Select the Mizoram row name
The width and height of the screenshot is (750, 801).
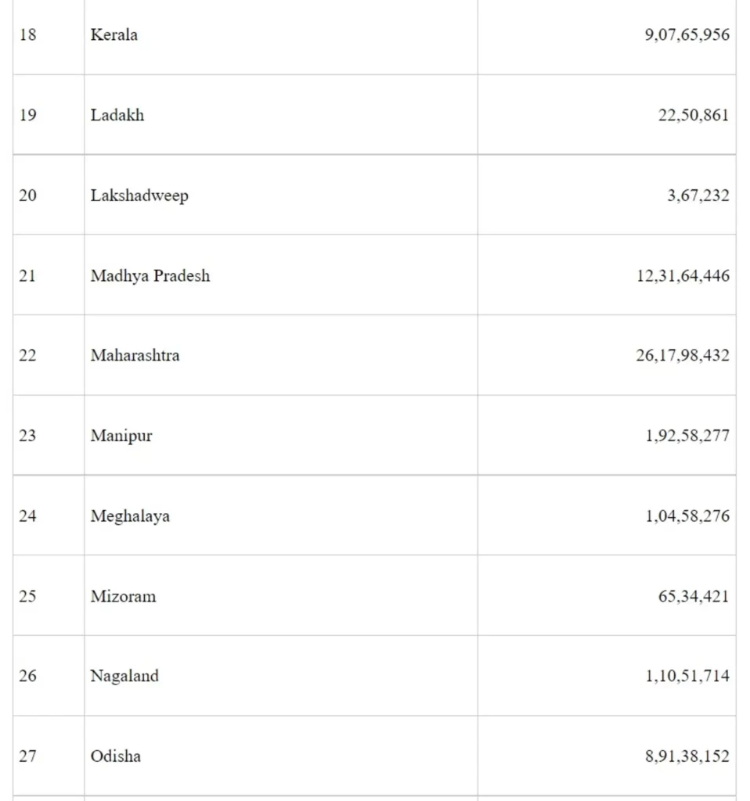tap(123, 597)
